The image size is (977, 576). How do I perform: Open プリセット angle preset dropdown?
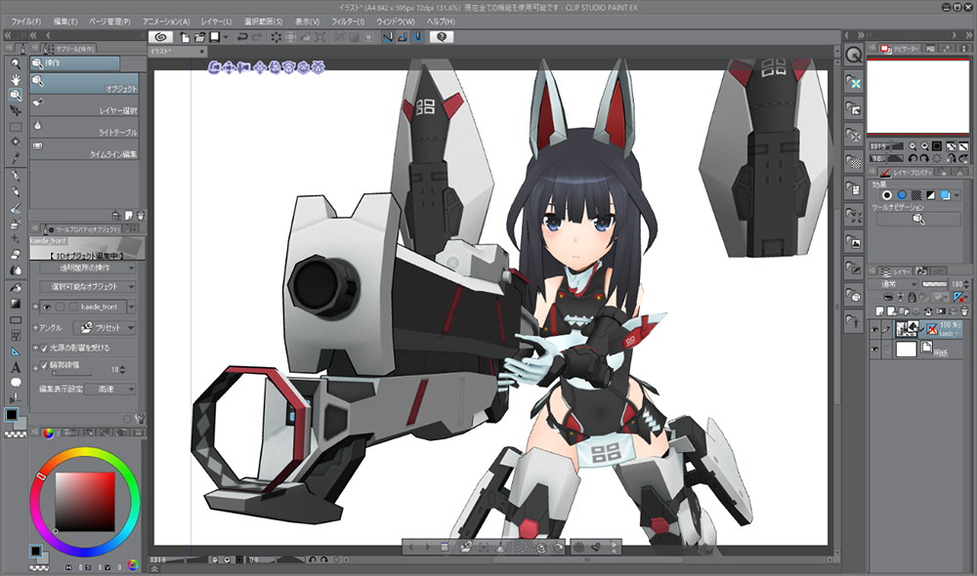(x=105, y=328)
